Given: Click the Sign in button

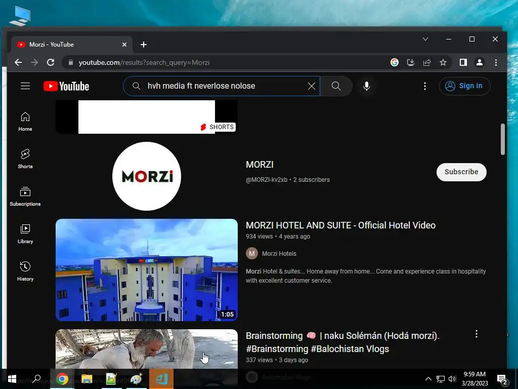Looking at the screenshot, I should [x=464, y=86].
